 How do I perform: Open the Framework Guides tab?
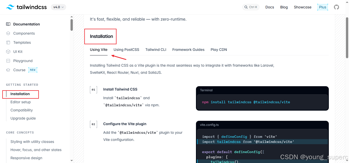188,50
